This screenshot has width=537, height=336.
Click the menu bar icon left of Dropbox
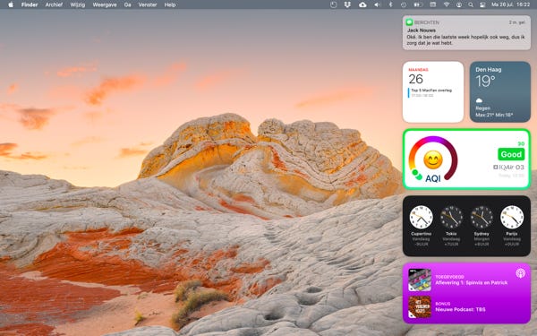(x=334, y=4)
